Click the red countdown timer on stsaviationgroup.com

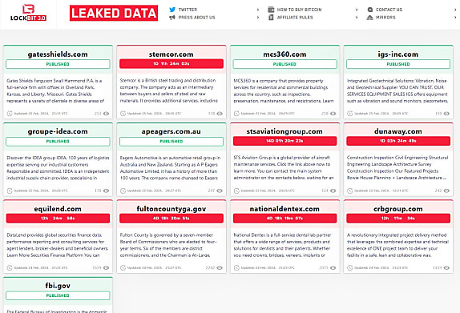284,141
